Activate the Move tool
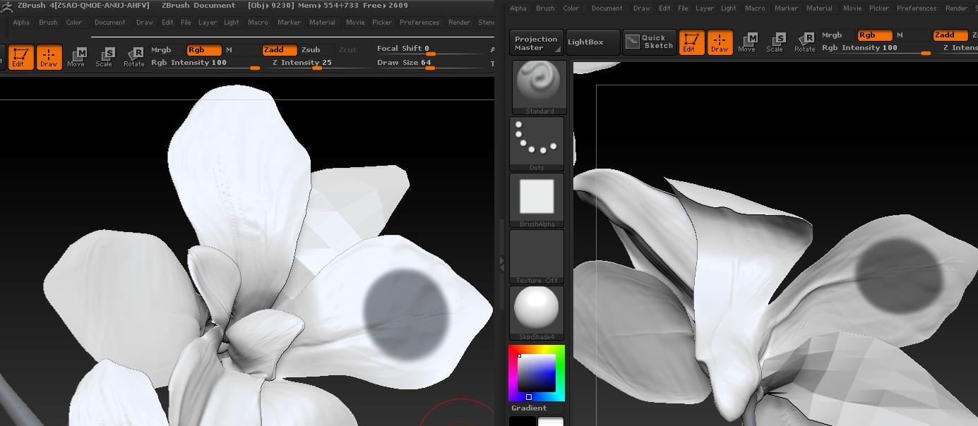 [x=747, y=42]
